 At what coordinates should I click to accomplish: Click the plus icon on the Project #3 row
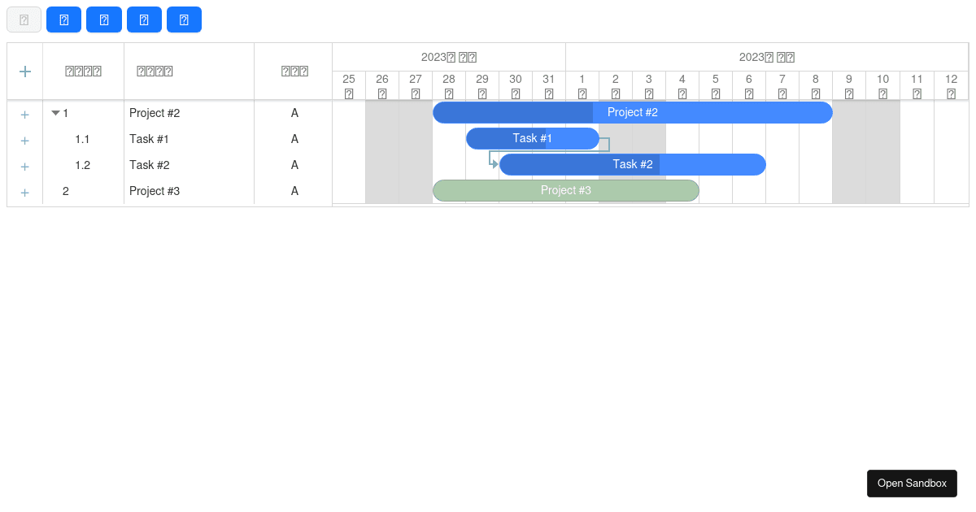click(x=24, y=193)
